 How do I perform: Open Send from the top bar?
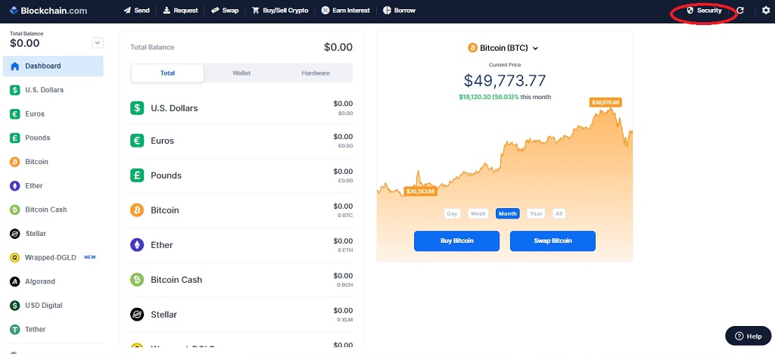[x=136, y=11]
